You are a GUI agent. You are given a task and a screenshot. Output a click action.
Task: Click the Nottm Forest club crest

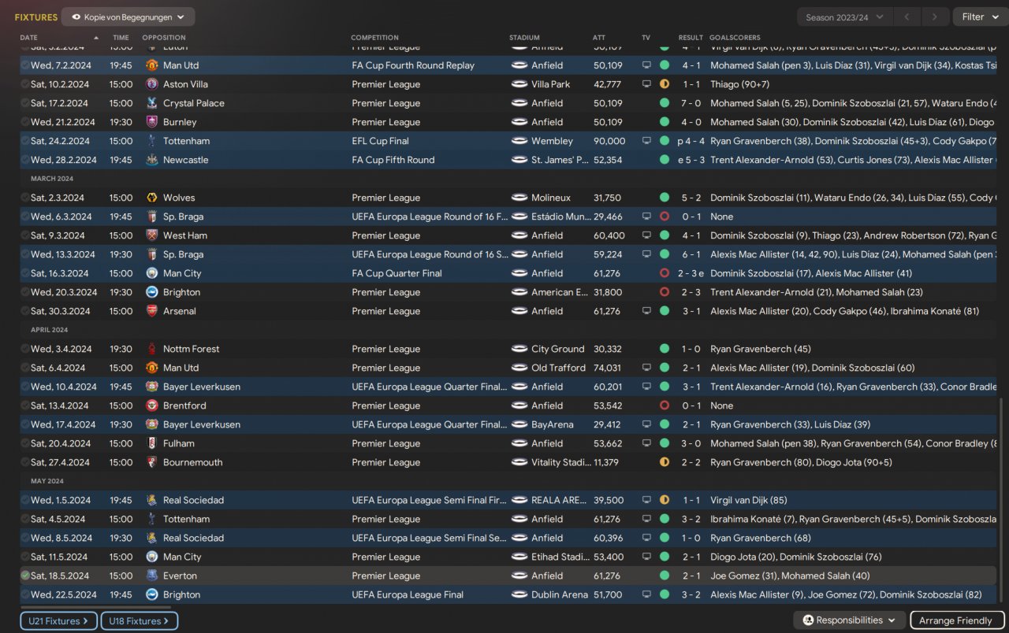point(152,349)
